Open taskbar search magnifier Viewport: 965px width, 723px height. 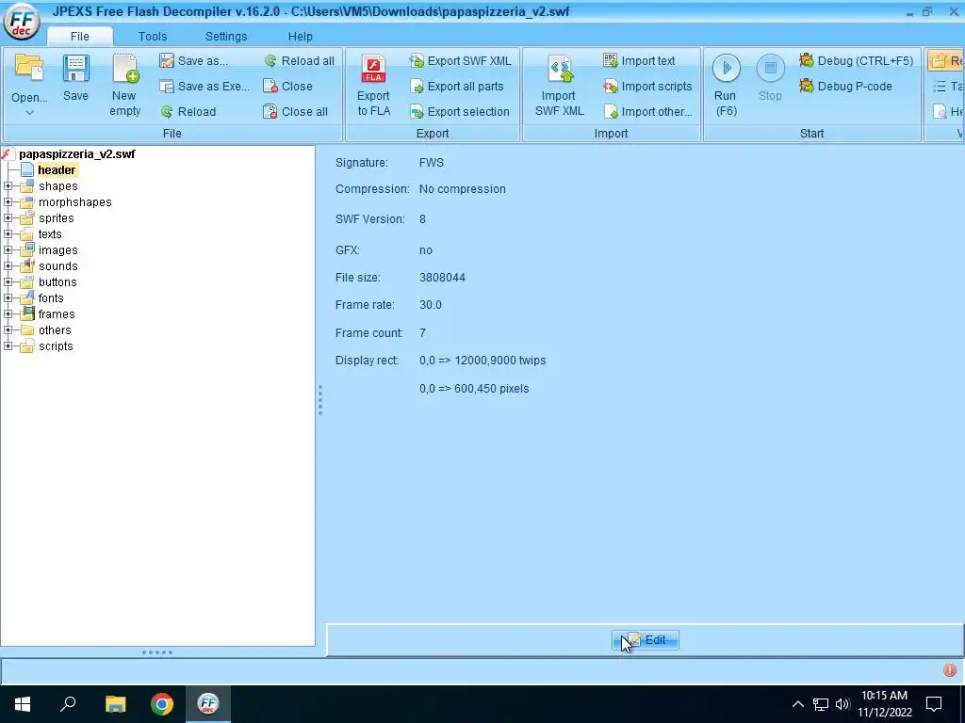coord(68,704)
